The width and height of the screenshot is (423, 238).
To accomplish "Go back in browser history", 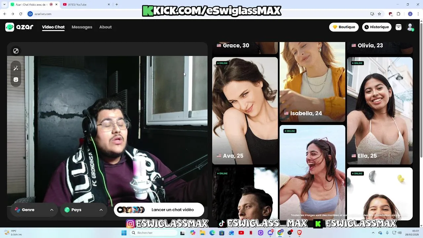I will [x=5, y=14].
